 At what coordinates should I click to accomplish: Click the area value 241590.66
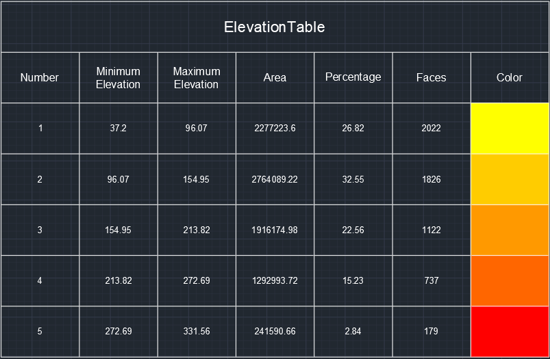(x=275, y=332)
